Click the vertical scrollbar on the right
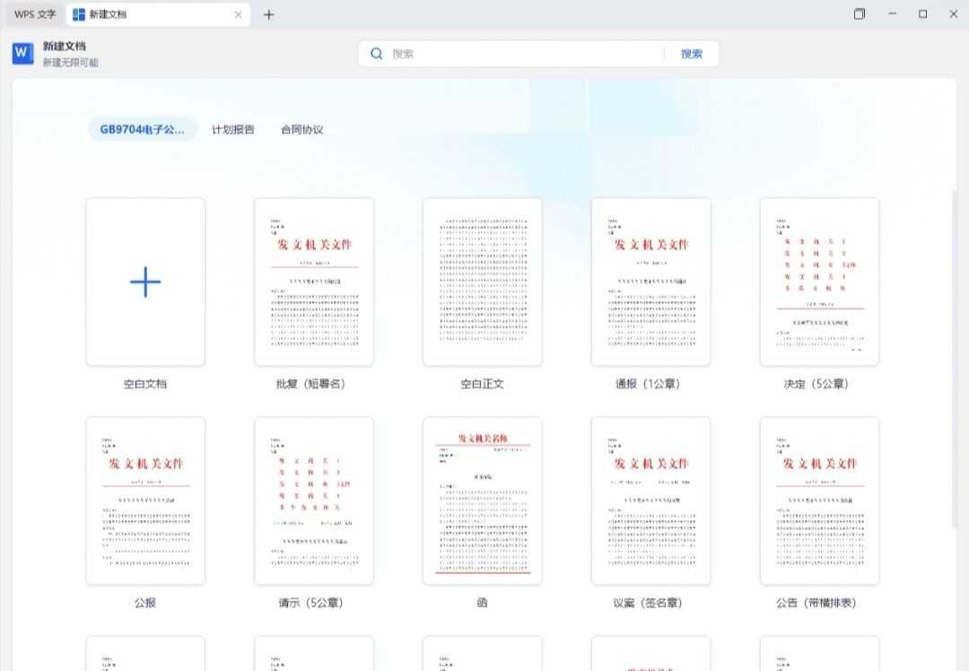Image resolution: width=969 pixels, height=671 pixels. (954, 359)
